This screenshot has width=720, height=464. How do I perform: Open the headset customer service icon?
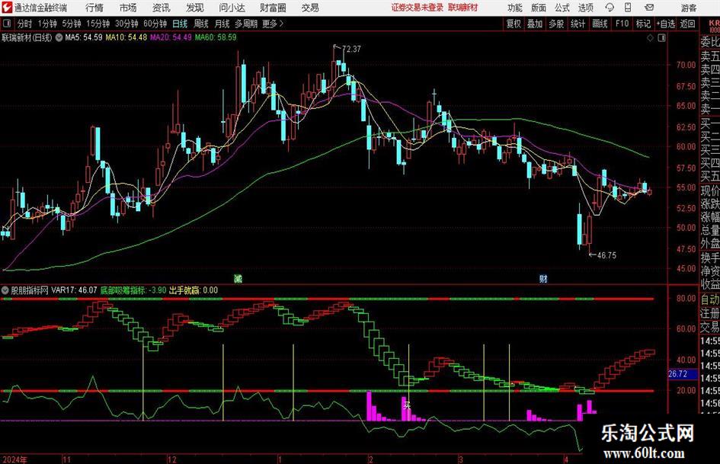(610, 8)
